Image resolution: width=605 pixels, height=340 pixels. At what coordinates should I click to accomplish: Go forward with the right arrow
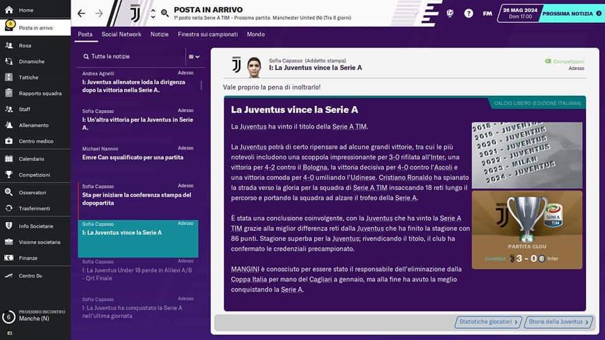99,13
